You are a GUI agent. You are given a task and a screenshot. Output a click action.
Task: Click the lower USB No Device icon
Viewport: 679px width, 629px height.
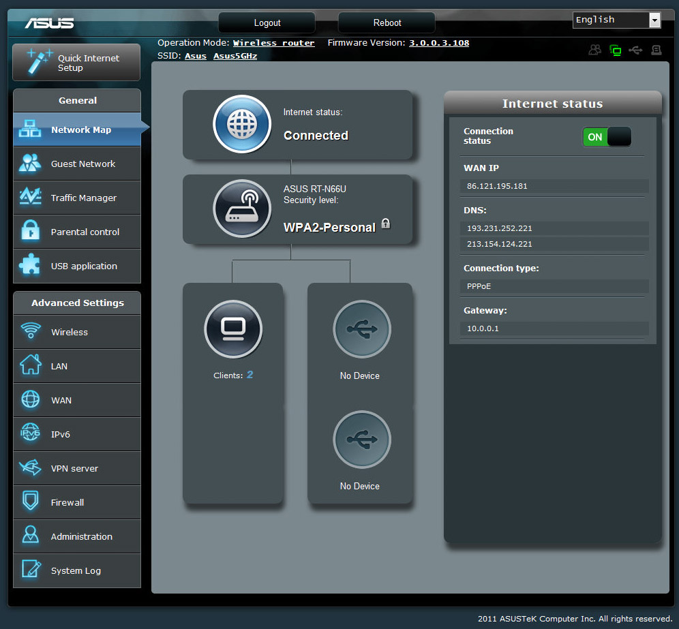[x=362, y=440]
